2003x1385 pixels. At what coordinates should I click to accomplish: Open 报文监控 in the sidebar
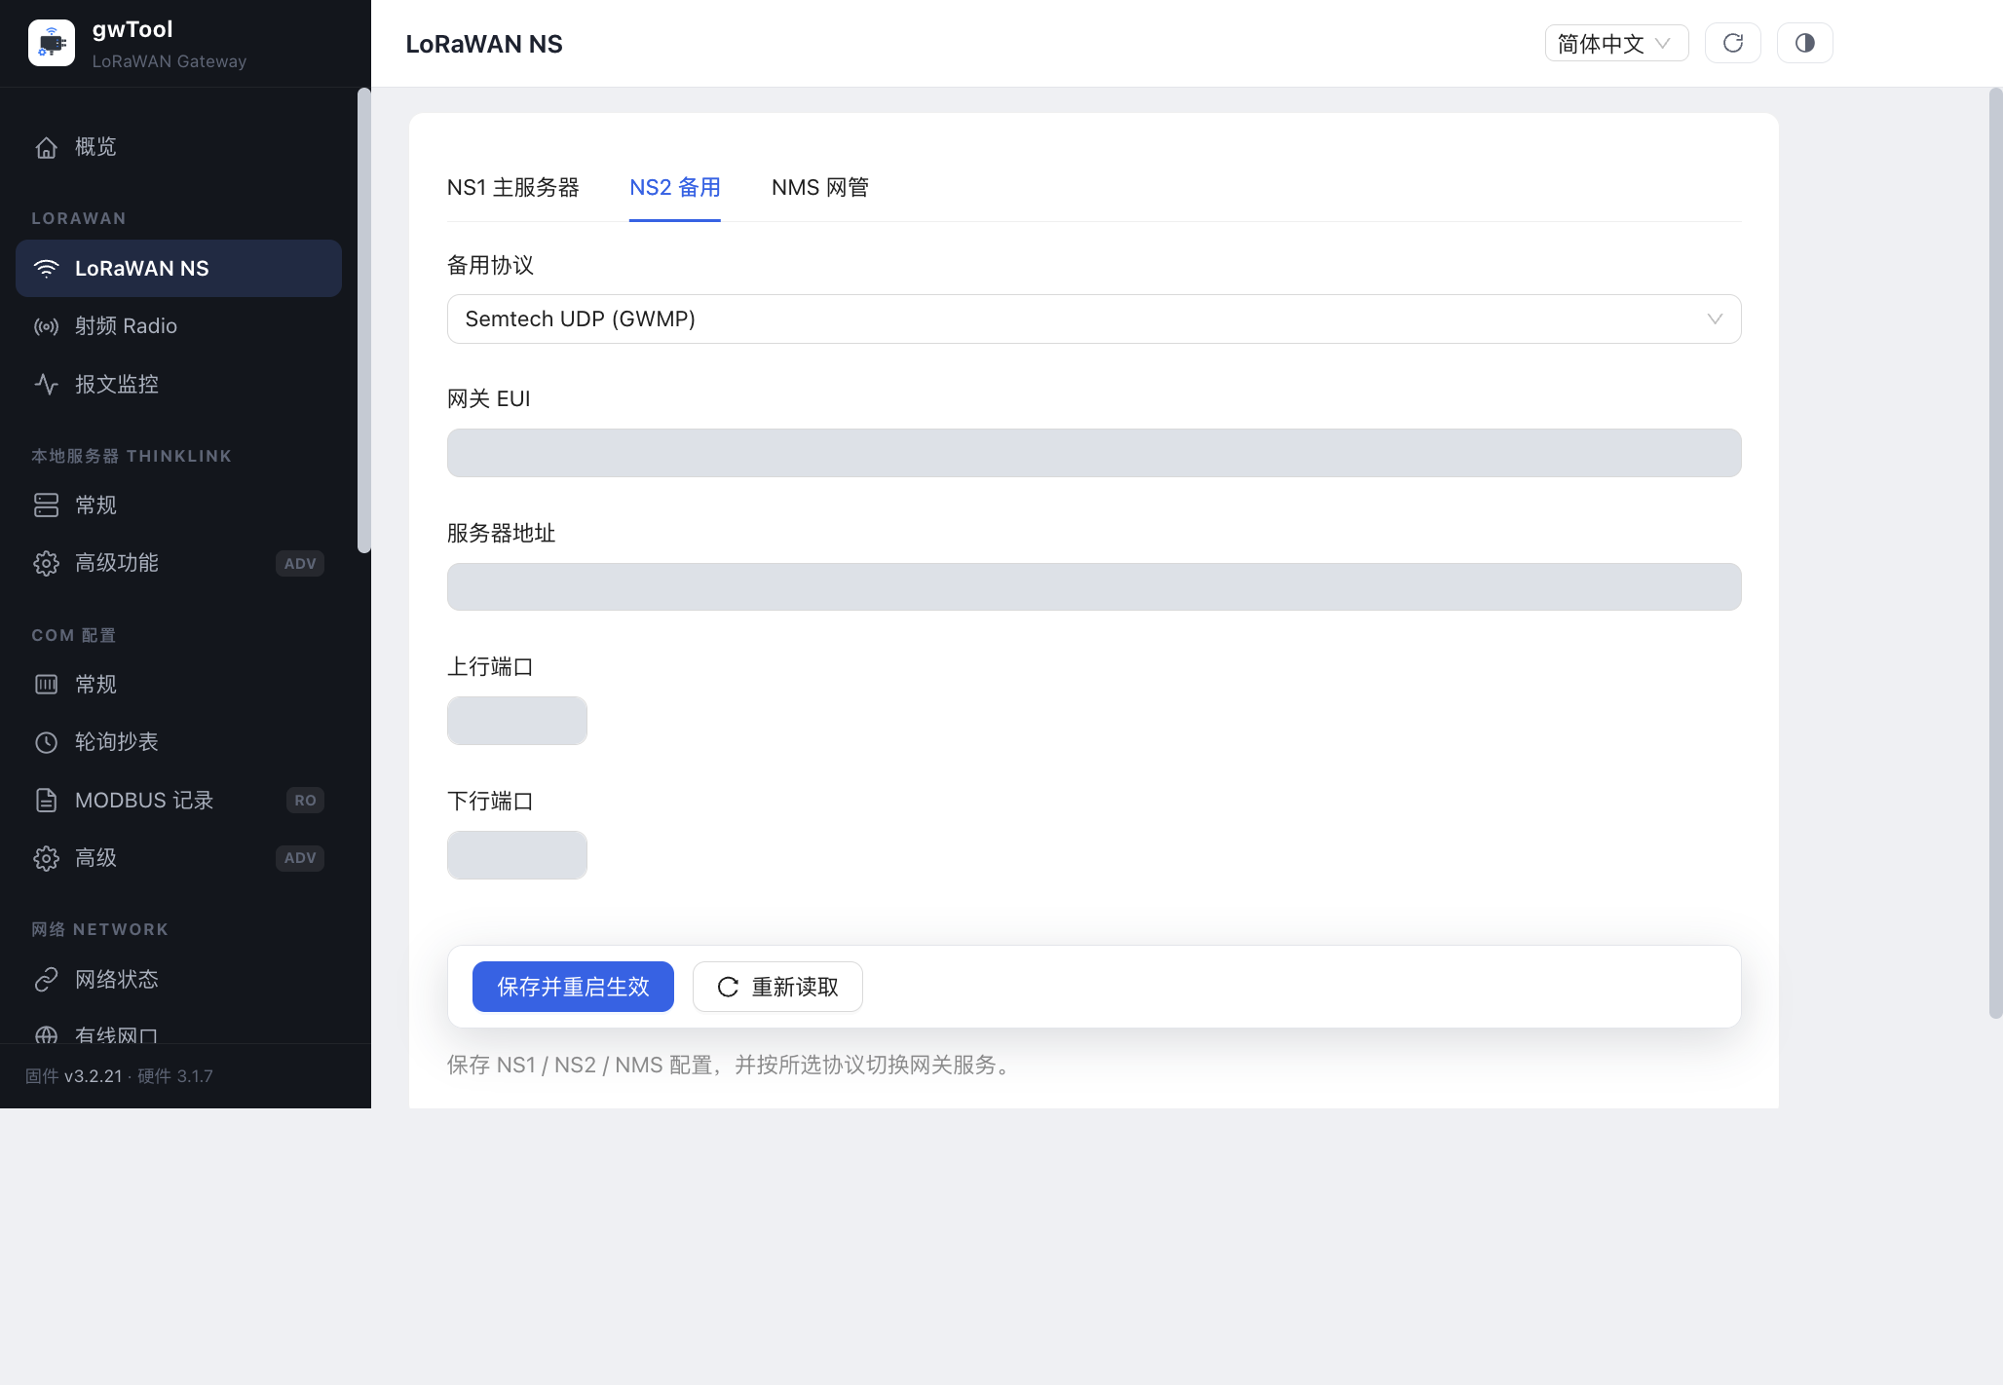(178, 385)
